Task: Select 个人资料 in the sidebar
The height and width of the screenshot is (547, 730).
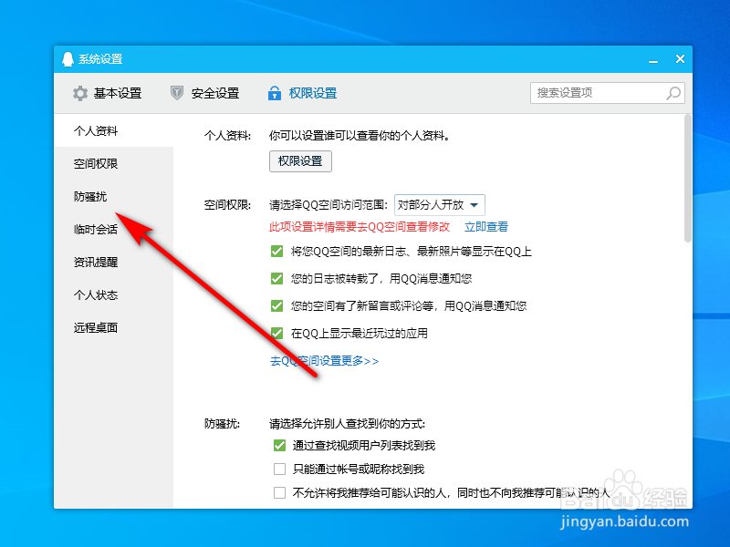Action: [113, 130]
